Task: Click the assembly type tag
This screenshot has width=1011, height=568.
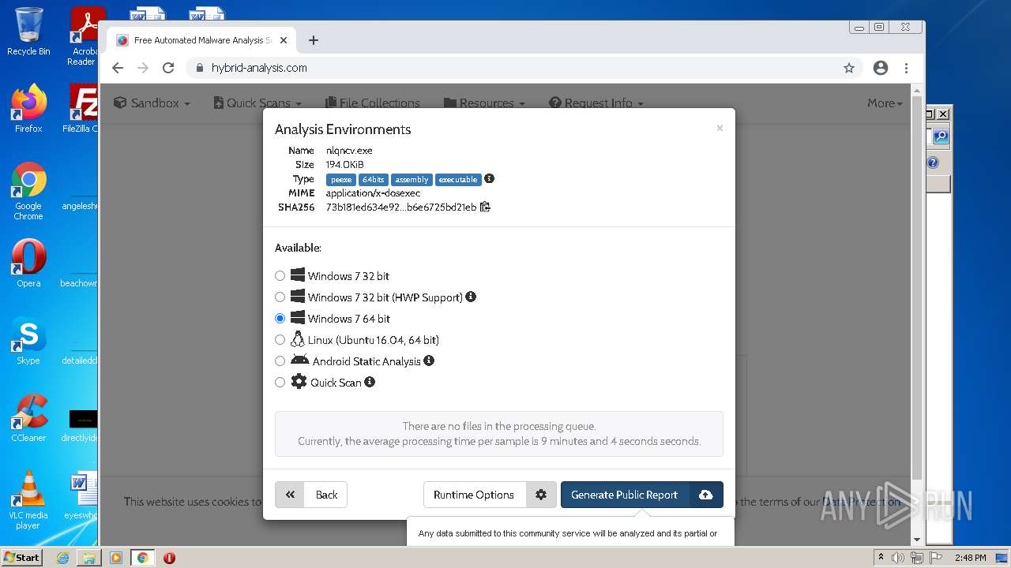Action: coord(412,180)
